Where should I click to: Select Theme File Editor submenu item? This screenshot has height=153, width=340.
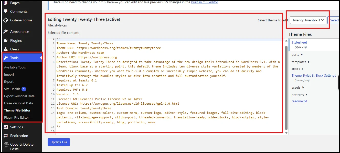pyautogui.click(x=17, y=110)
